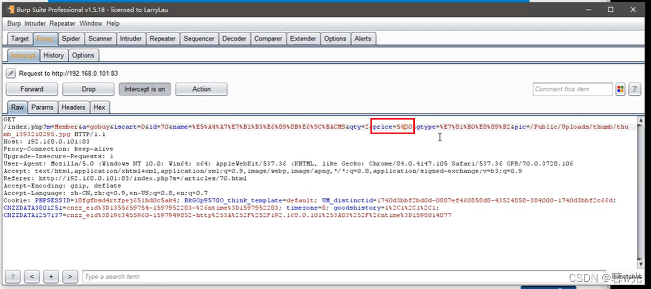Switch to the Alerts tab
651x289 pixels.
tap(363, 39)
